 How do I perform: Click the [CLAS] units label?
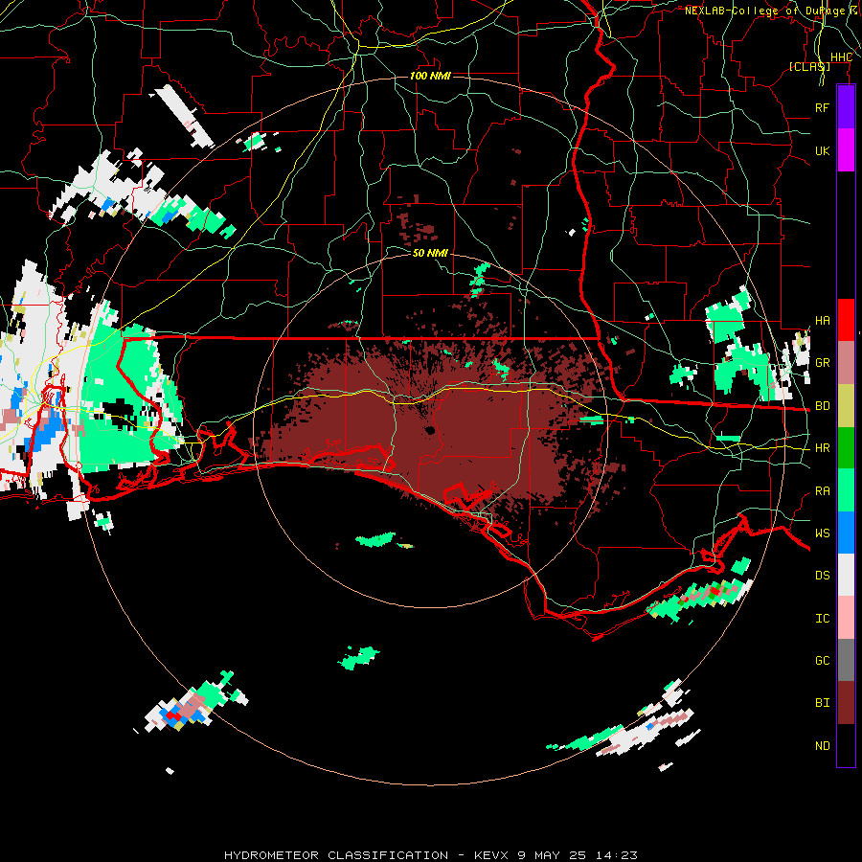809,66
